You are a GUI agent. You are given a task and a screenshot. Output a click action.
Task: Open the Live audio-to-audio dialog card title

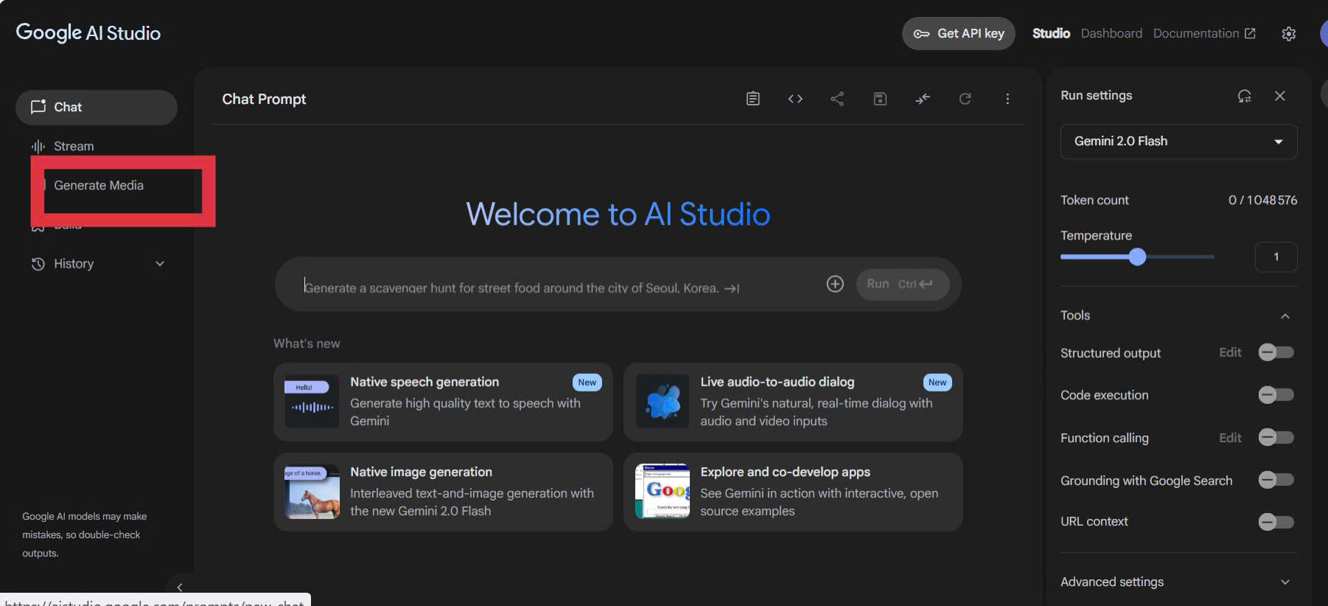pyautogui.click(x=777, y=382)
